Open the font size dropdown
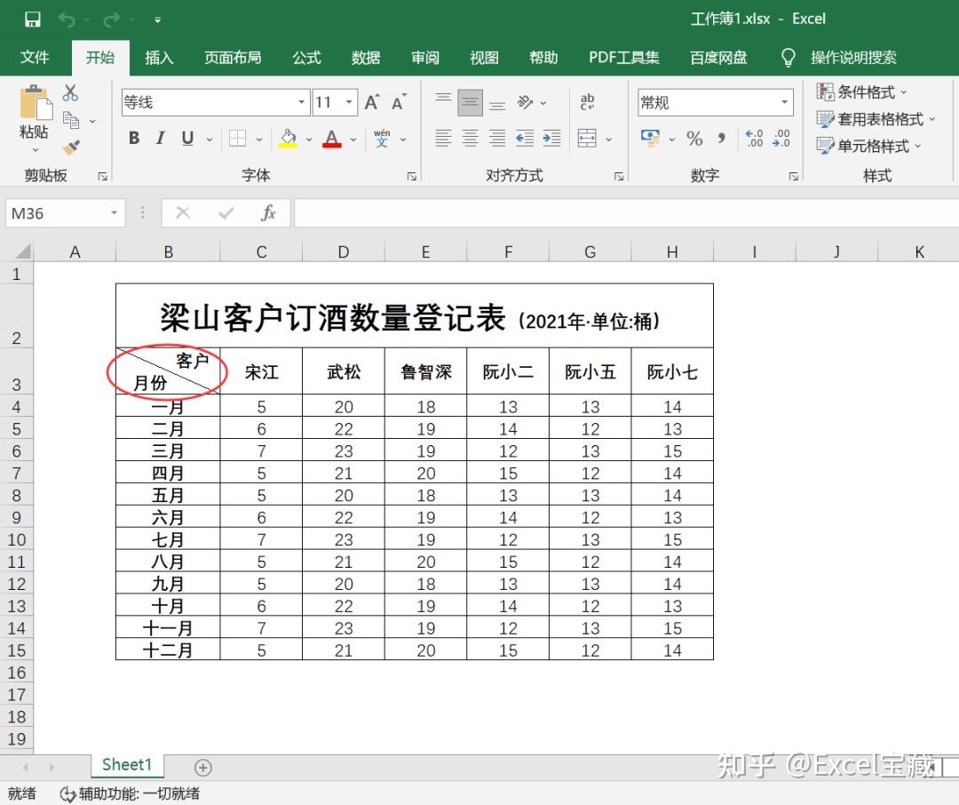The height and width of the screenshot is (805, 959). (347, 102)
